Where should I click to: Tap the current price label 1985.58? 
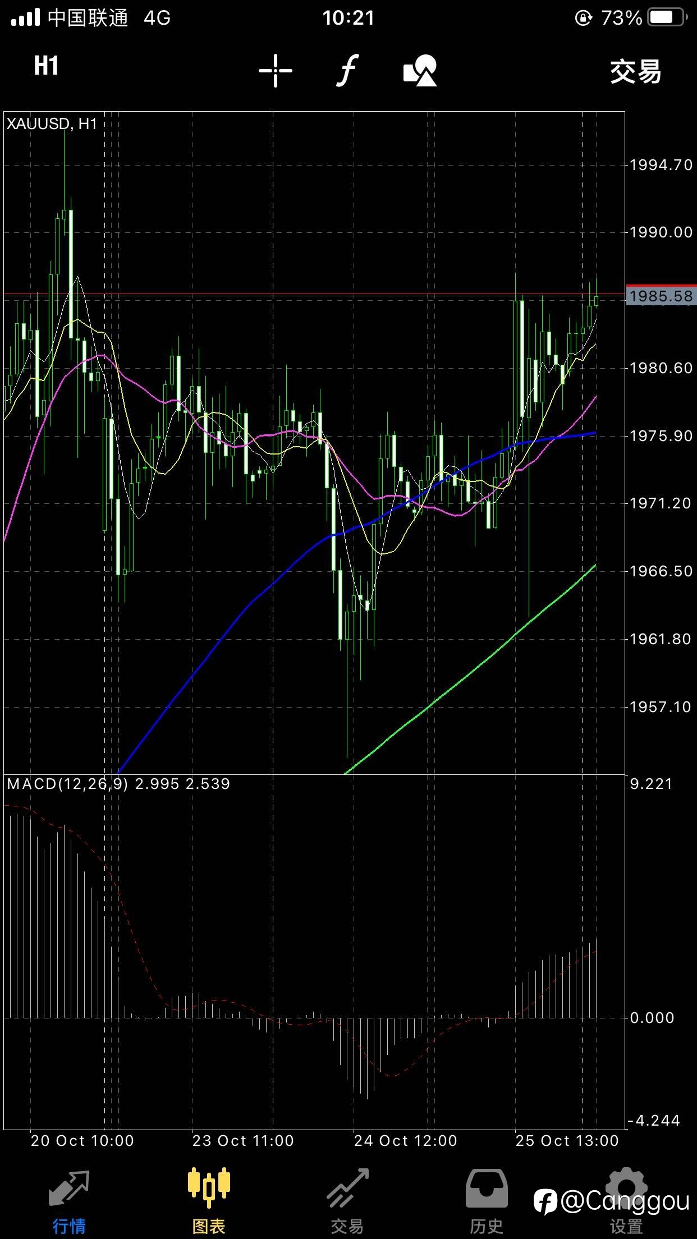[x=661, y=296]
